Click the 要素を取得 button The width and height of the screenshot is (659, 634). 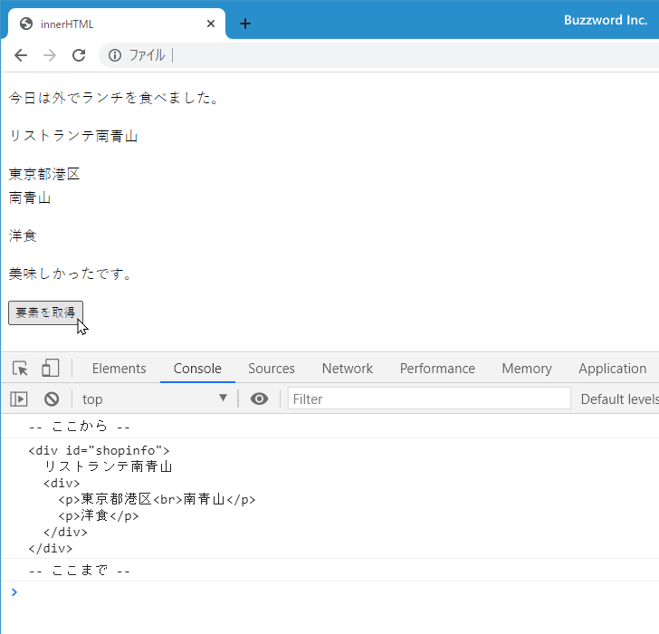click(45, 312)
